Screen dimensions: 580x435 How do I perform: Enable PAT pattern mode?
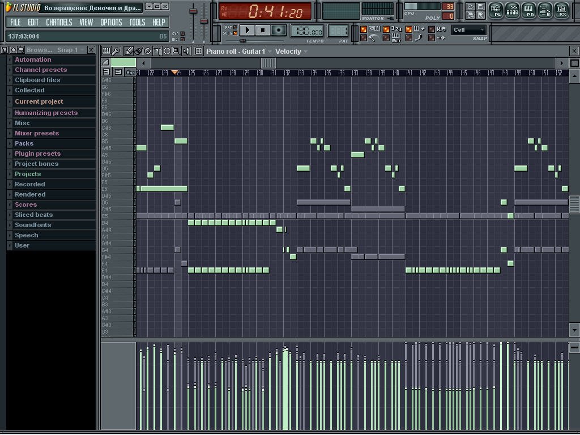pos(235,27)
